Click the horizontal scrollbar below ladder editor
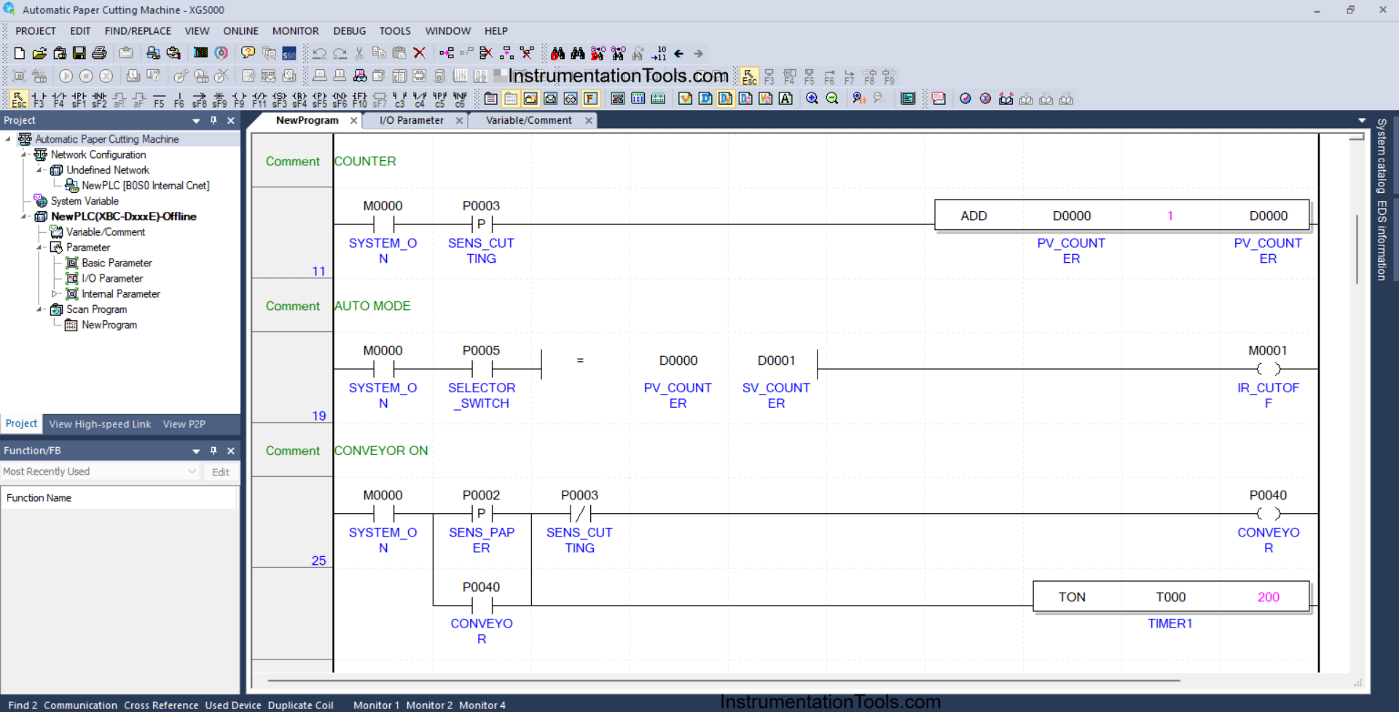Viewport: 1399px width, 712px height. (723, 681)
